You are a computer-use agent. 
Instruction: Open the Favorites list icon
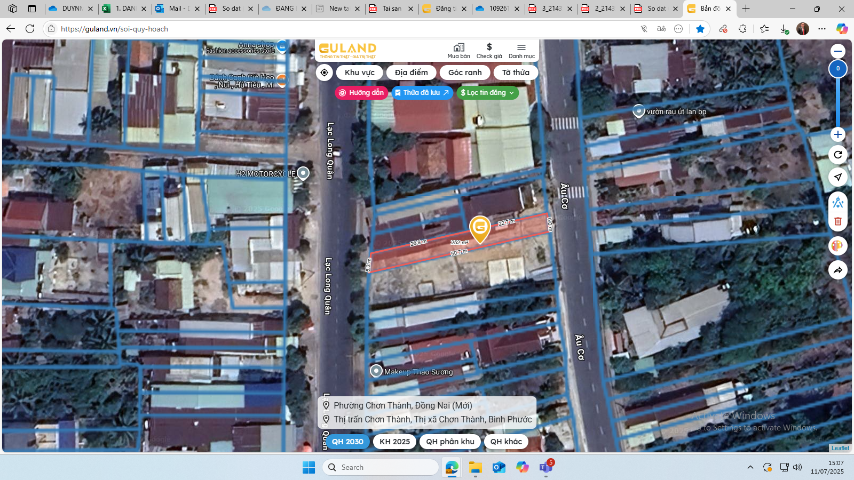pos(764,29)
